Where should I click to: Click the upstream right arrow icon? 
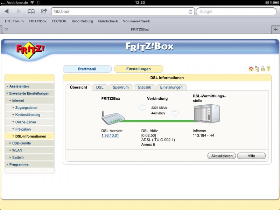coord(175,113)
